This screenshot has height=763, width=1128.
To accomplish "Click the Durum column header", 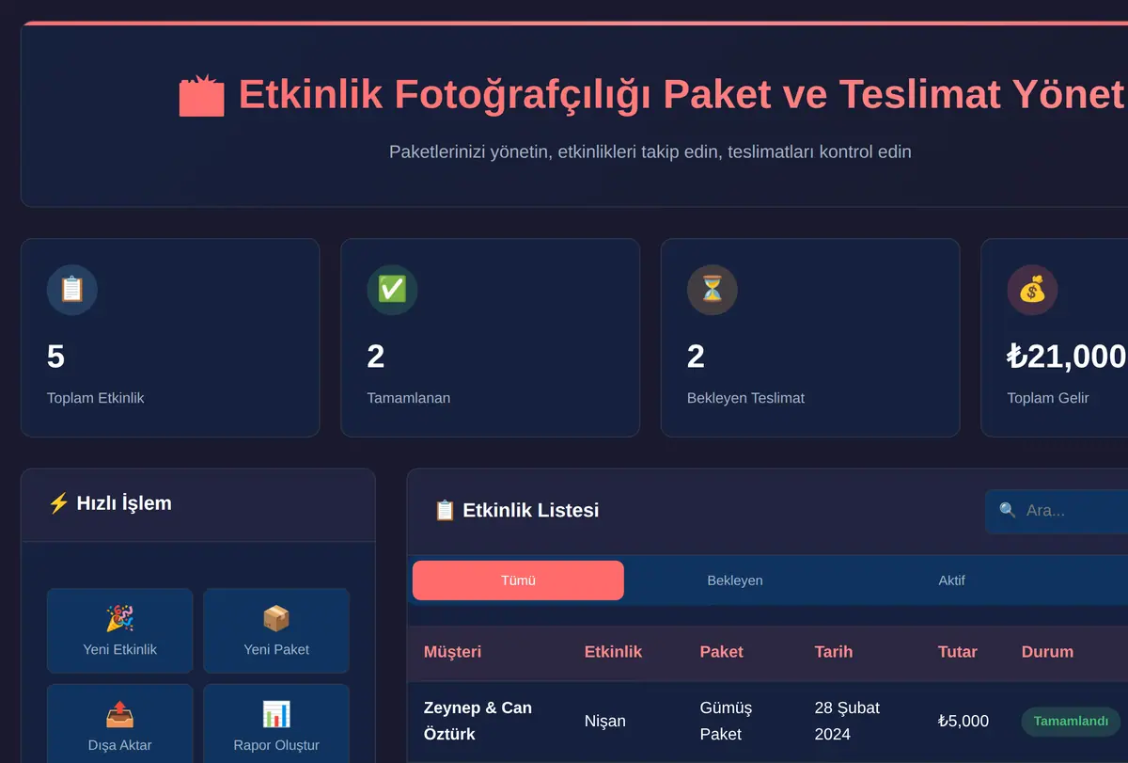I will [x=1047, y=652].
